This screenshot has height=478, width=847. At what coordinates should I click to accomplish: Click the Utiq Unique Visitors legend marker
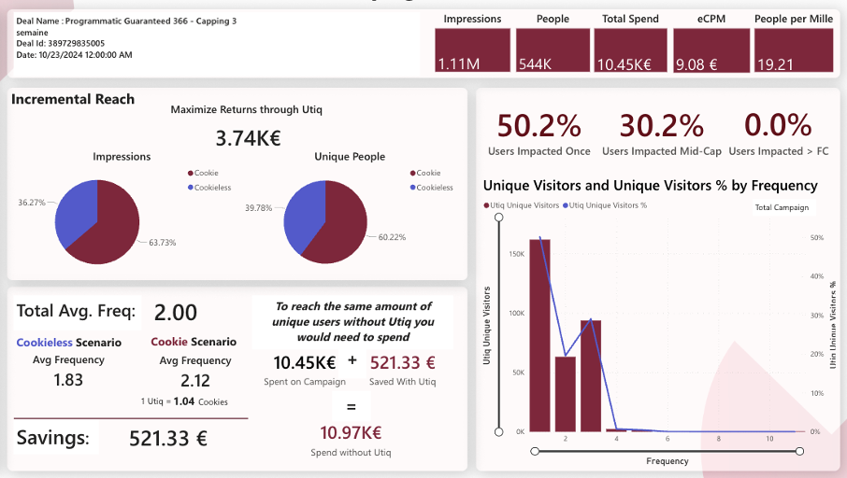click(x=486, y=204)
